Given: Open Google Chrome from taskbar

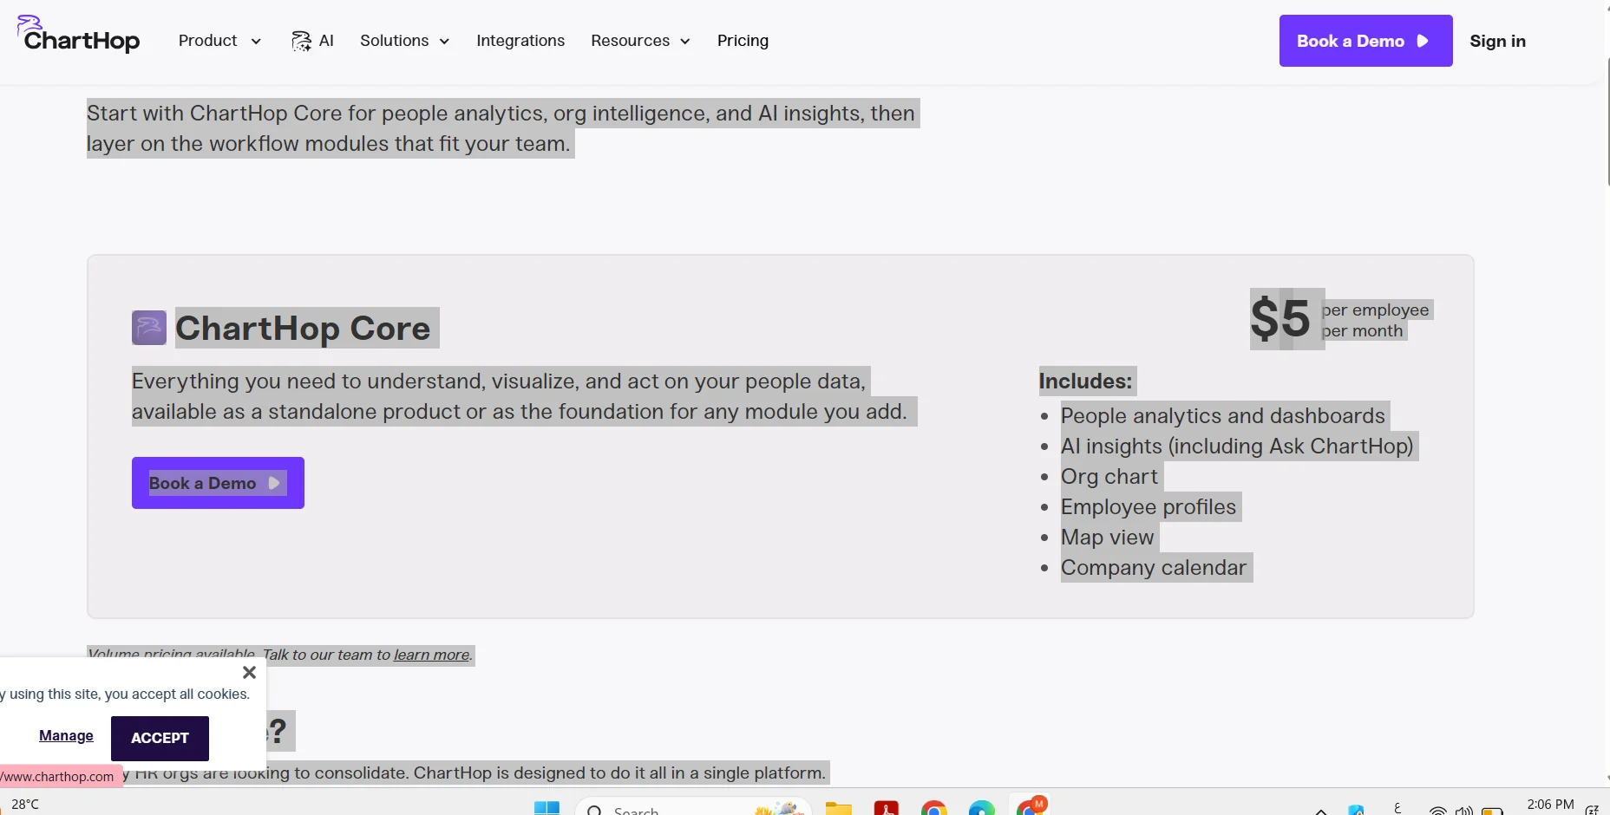Looking at the screenshot, I should coord(934,808).
